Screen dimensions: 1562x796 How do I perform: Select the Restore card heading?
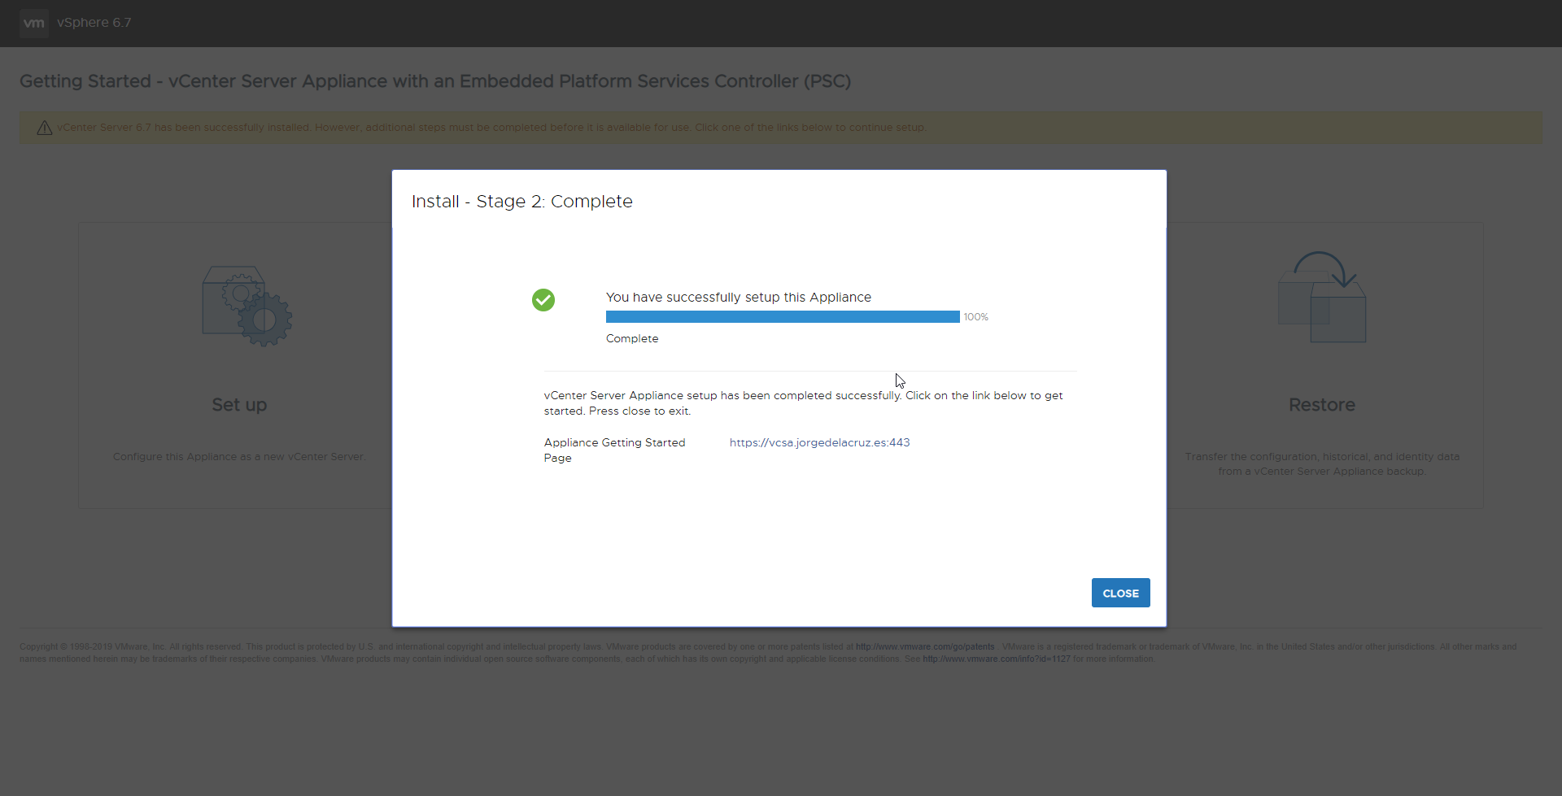(1322, 405)
